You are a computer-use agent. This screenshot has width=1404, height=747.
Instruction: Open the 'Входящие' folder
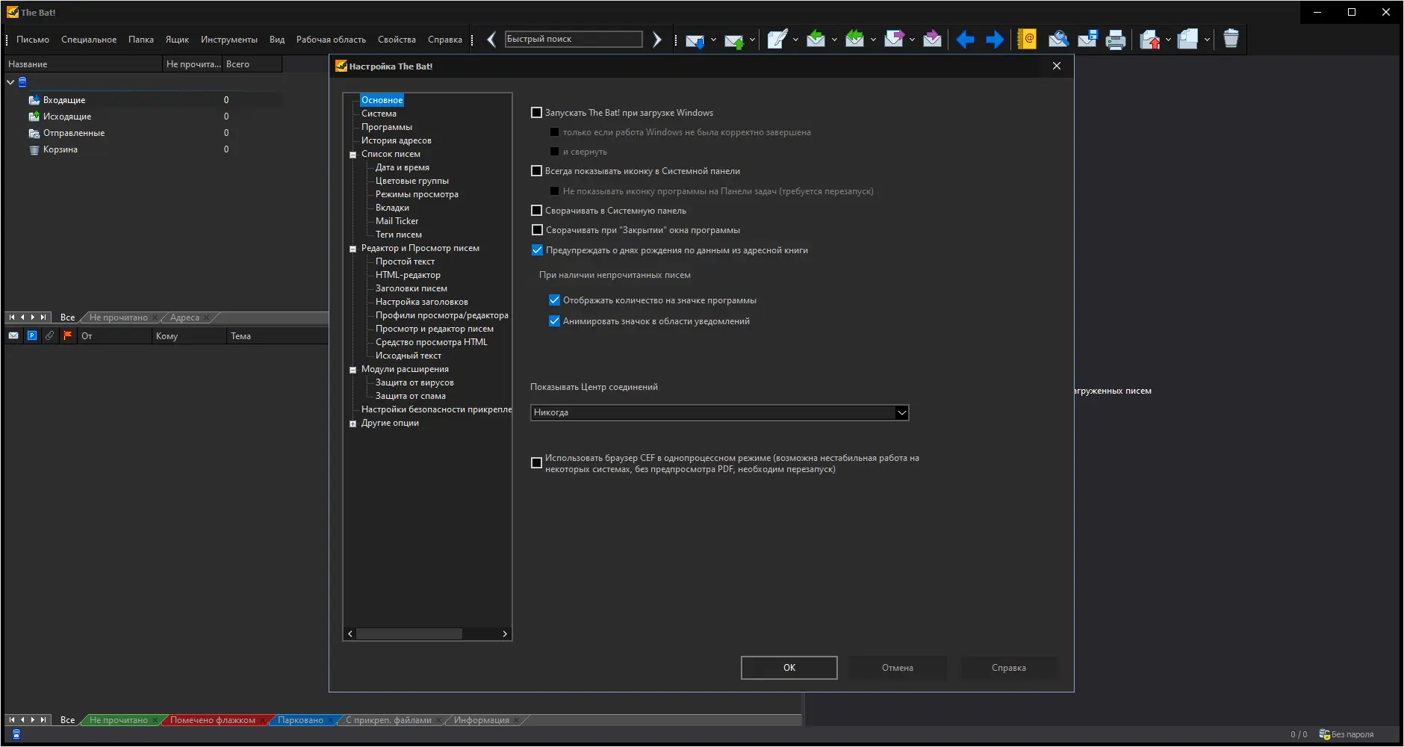tap(64, 100)
